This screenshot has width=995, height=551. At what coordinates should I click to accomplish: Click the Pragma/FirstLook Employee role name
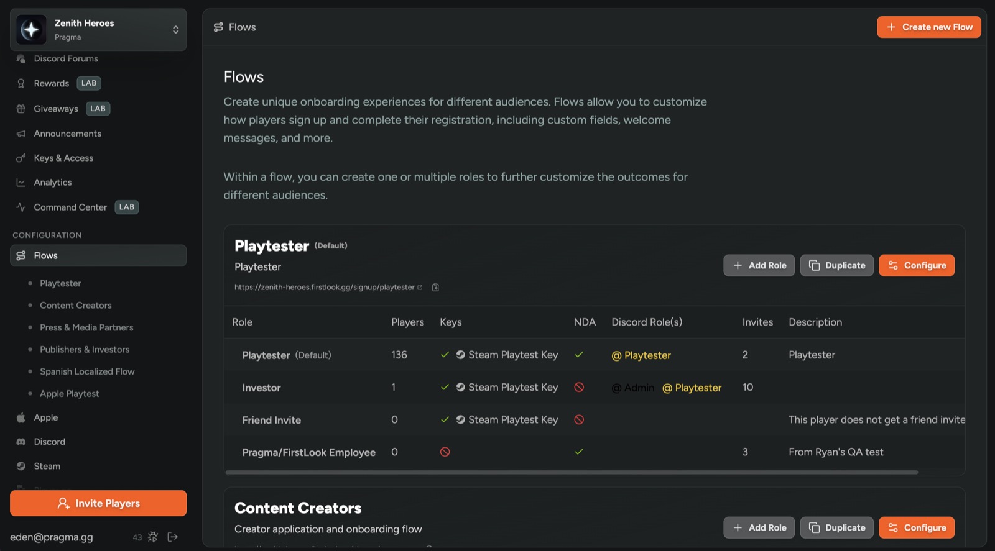(x=309, y=452)
